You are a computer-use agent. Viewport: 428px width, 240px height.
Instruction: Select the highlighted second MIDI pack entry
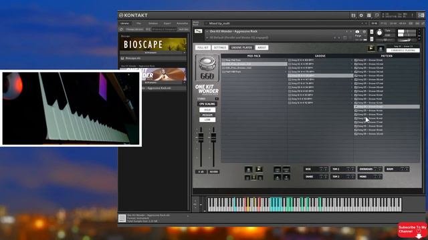tap(254, 64)
